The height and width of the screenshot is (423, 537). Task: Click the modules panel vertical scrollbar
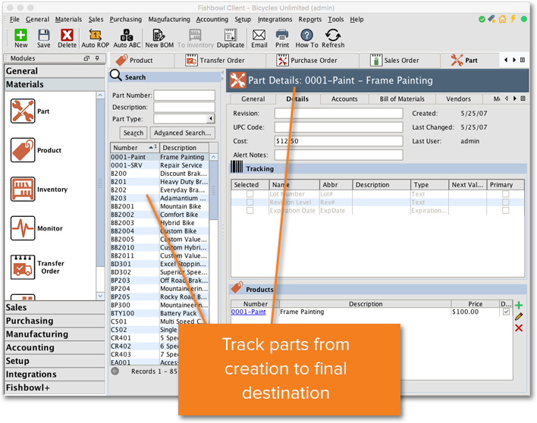point(100,183)
